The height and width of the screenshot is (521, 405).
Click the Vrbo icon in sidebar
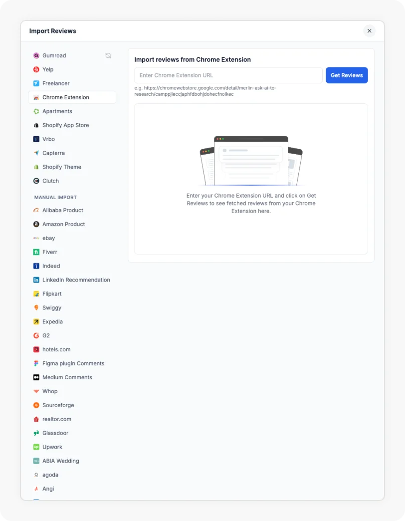[36, 139]
